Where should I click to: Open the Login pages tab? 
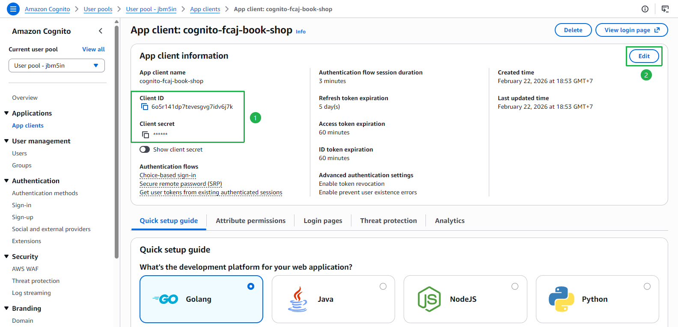click(x=323, y=221)
